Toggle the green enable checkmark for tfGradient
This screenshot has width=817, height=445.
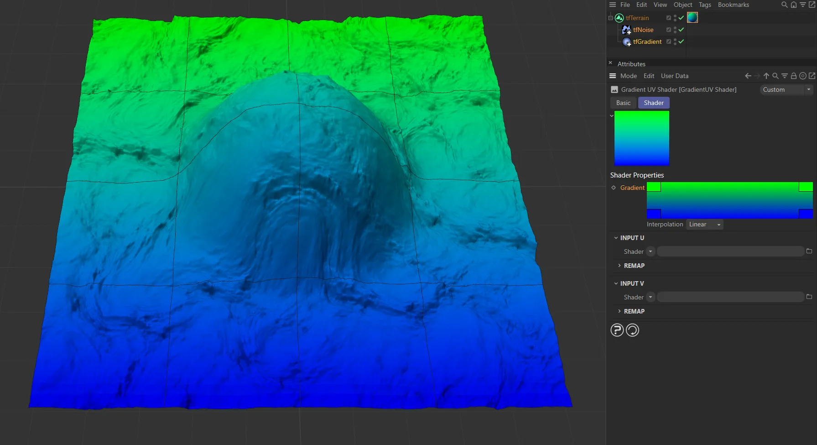[681, 42]
